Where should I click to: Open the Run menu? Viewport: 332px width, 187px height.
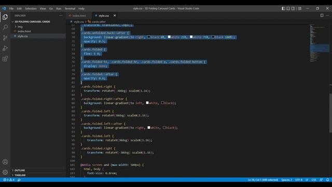pyautogui.click(x=59, y=8)
